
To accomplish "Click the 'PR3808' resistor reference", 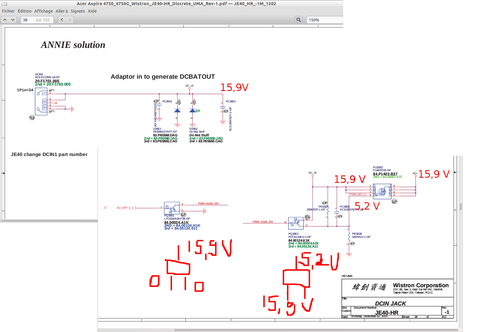I will click(x=357, y=234).
